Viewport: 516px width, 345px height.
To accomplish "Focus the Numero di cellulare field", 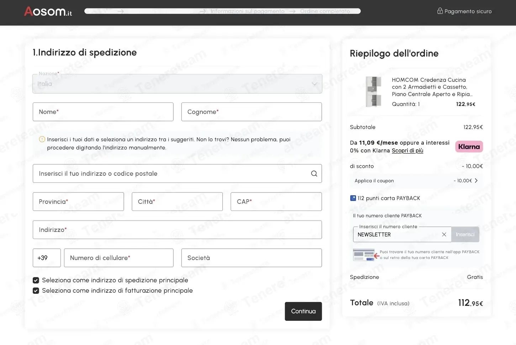I will [x=119, y=258].
